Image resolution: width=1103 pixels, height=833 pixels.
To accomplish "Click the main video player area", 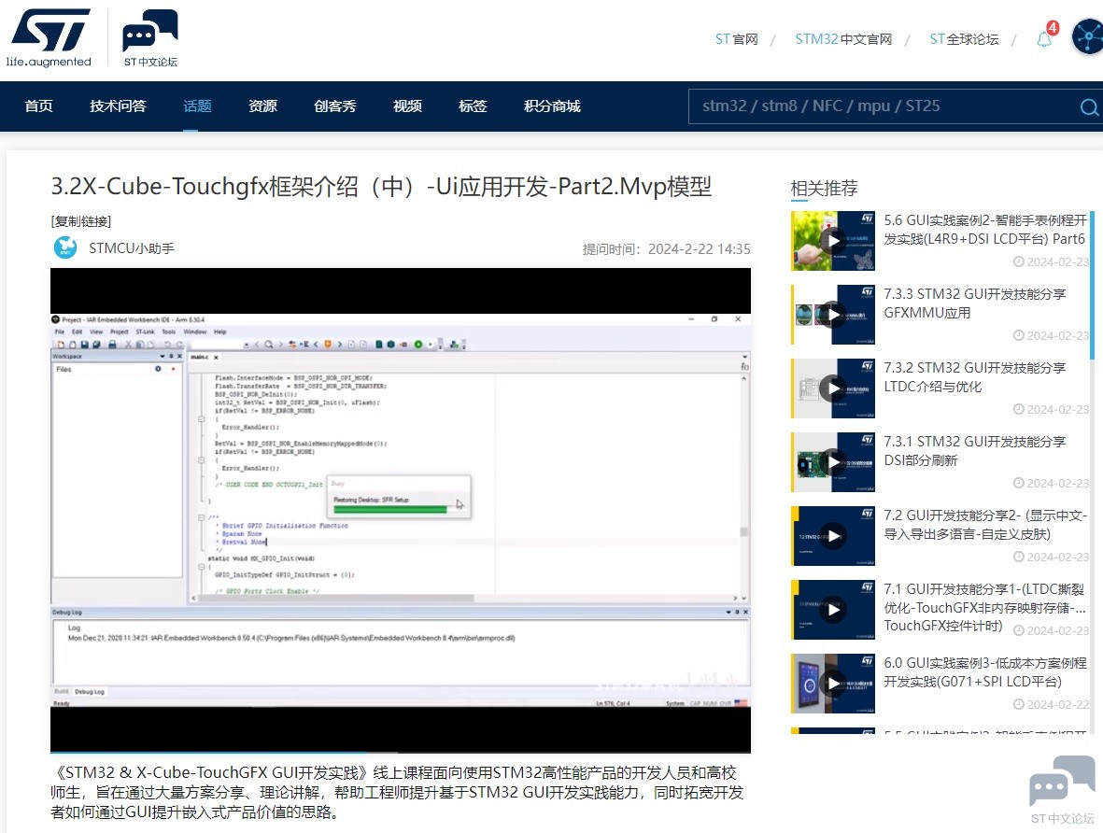I will coord(401,509).
